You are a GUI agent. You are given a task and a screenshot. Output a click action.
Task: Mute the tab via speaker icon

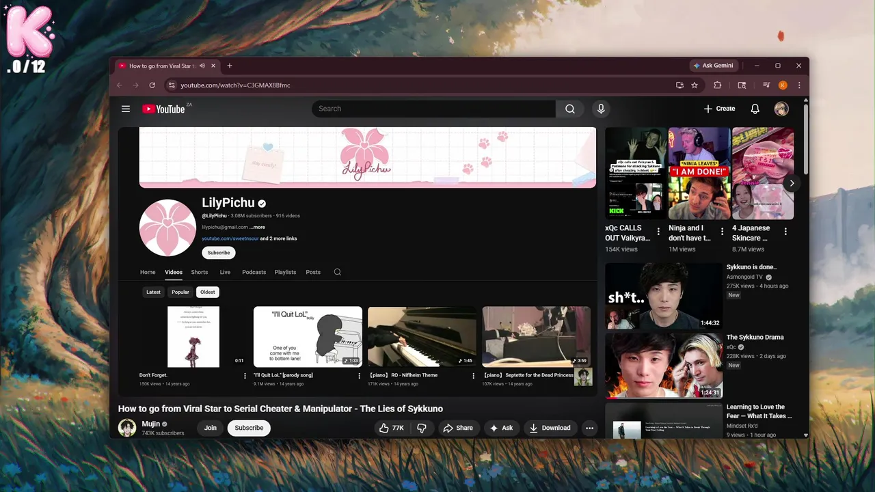pos(202,66)
